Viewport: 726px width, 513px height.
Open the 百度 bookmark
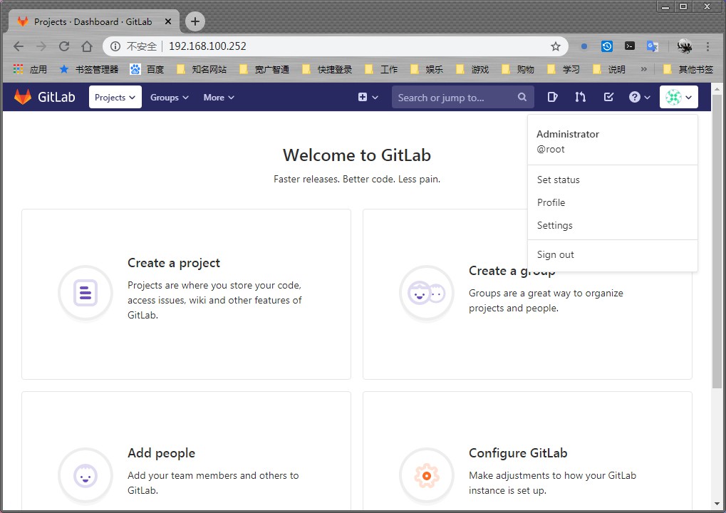(147, 69)
